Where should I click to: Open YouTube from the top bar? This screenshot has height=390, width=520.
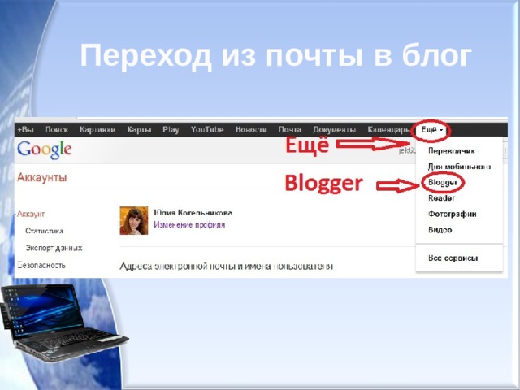[x=207, y=130]
